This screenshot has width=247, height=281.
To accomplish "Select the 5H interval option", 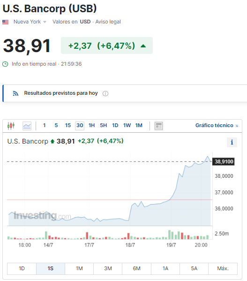I will pos(104,125).
